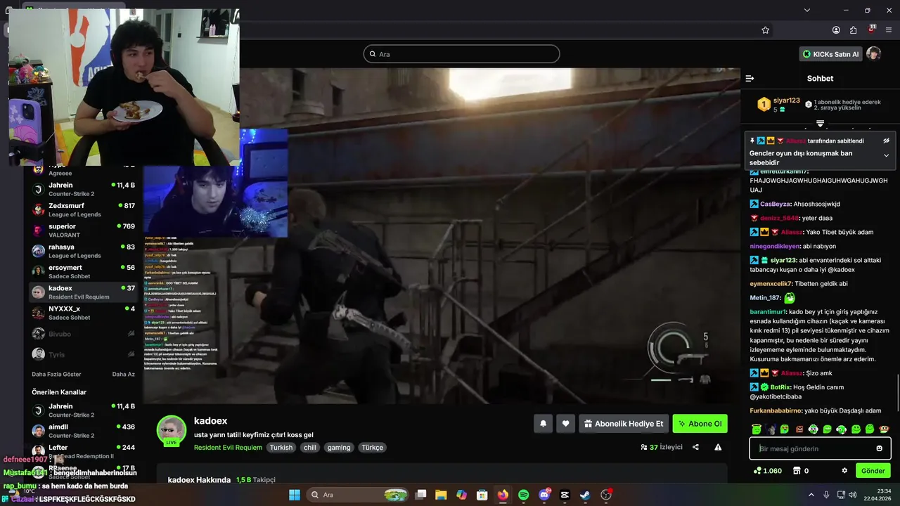Open aimdll channel under Önerilen Kanallar

(83, 431)
